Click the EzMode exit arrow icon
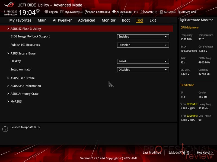Image resolution: width=217 pixels, height=162 pixels. click(x=187, y=153)
